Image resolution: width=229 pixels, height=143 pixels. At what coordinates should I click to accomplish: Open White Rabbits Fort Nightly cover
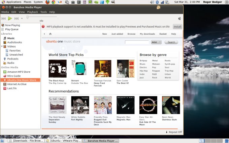pos(80,105)
